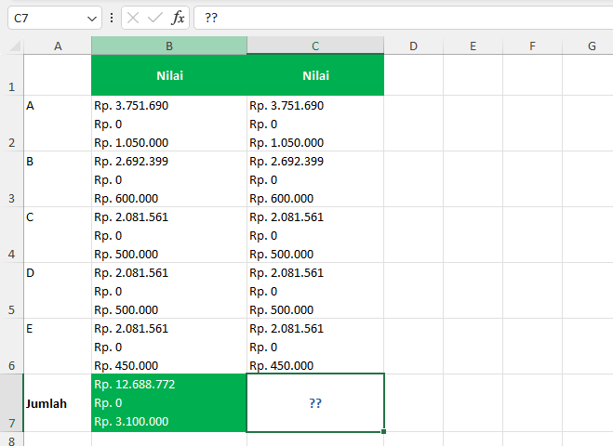Click the formula bar text field
The image size is (613, 446).
(x=400, y=18)
